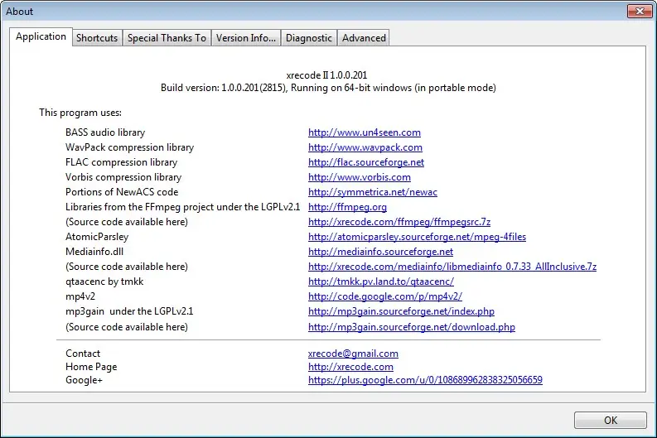Viewport: 657px width, 438px height.
Task: Click the Build version line text
Action: click(x=328, y=88)
